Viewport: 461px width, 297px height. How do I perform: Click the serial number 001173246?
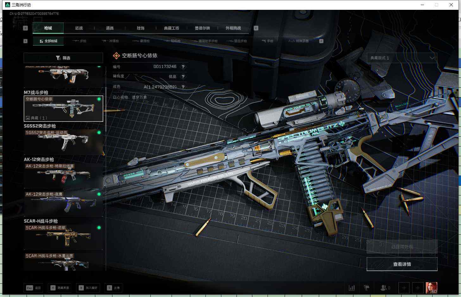(165, 67)
